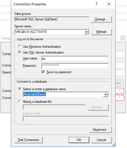Click the help question mark icon
The image size is (127, 148).
click(x=96, y=4)
